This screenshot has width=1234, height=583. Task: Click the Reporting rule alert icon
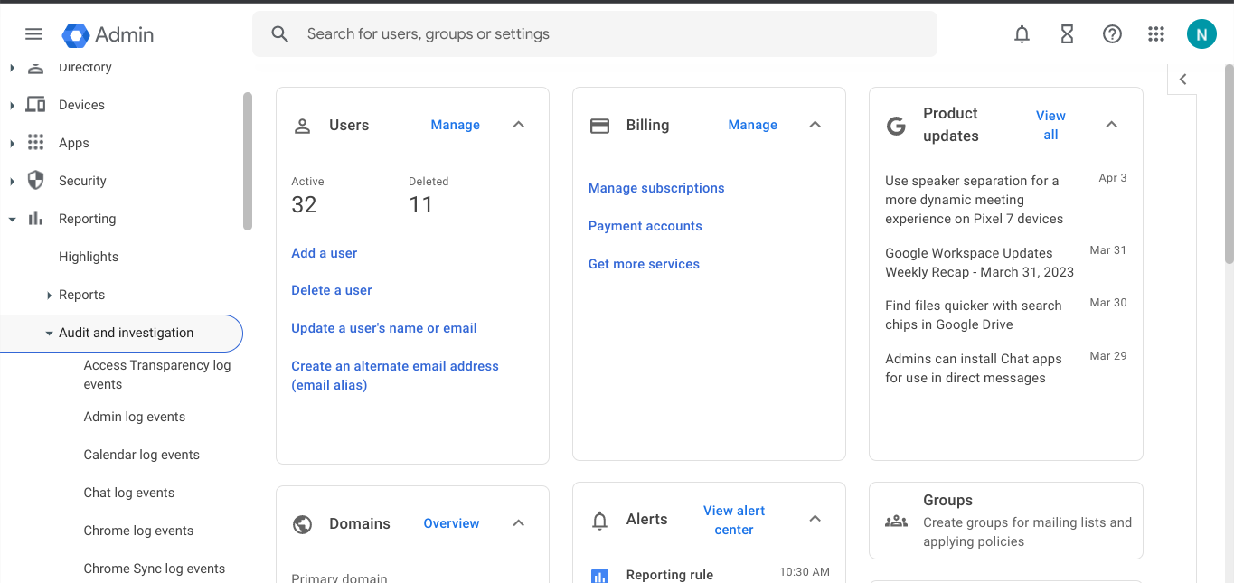(599, 575)
